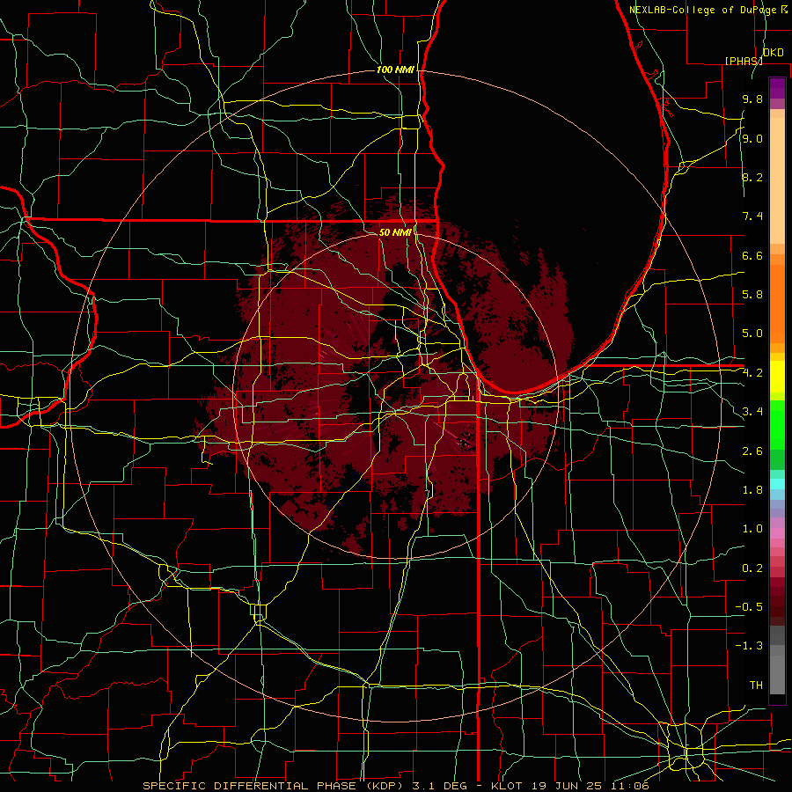This screenshot has width=792, height=792.
Task: Click the 3.4 value on the color scale
Action: pos(752,412)
